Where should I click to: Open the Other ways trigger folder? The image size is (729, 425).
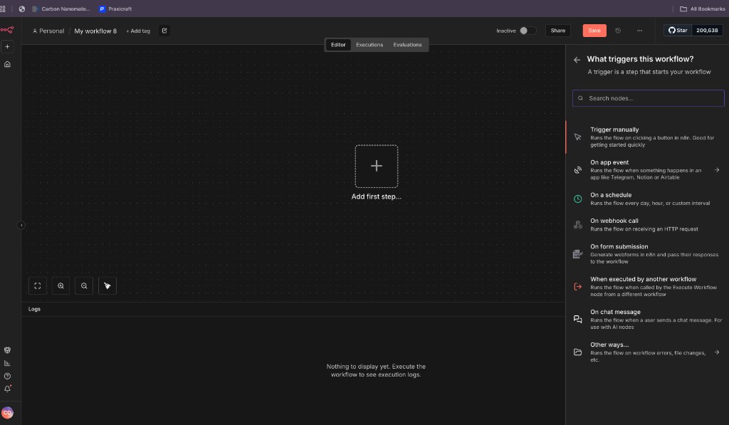click(x=648, y=352)
